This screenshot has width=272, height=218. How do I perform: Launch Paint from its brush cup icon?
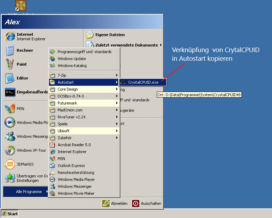[x=10, y=64]
